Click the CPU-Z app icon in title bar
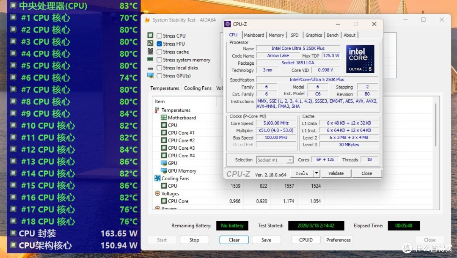The height and width of the screenshot is (258, 457). click(228, 24)
